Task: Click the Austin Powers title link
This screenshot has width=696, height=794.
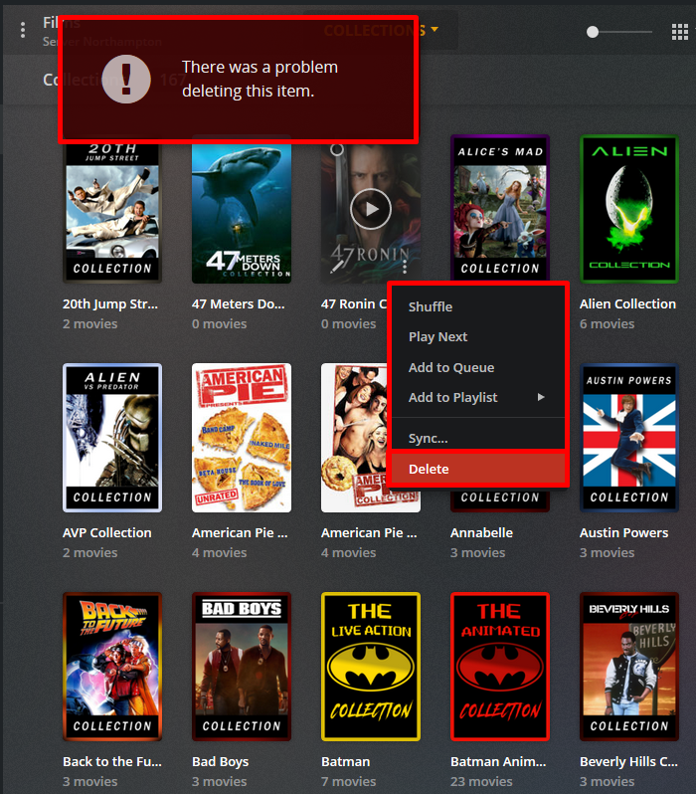Action: coord(623,532)
